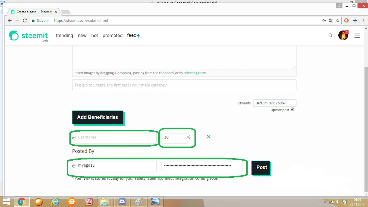The height and width of the screenshot is (207, 368).
Task: Click the network signal tray icon
Action: click(331, 202)
